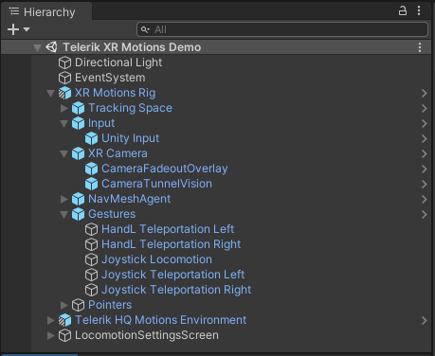The image size is (435, 356).
Task: Expand the Pointers node
Action: (x=64, y=305)
